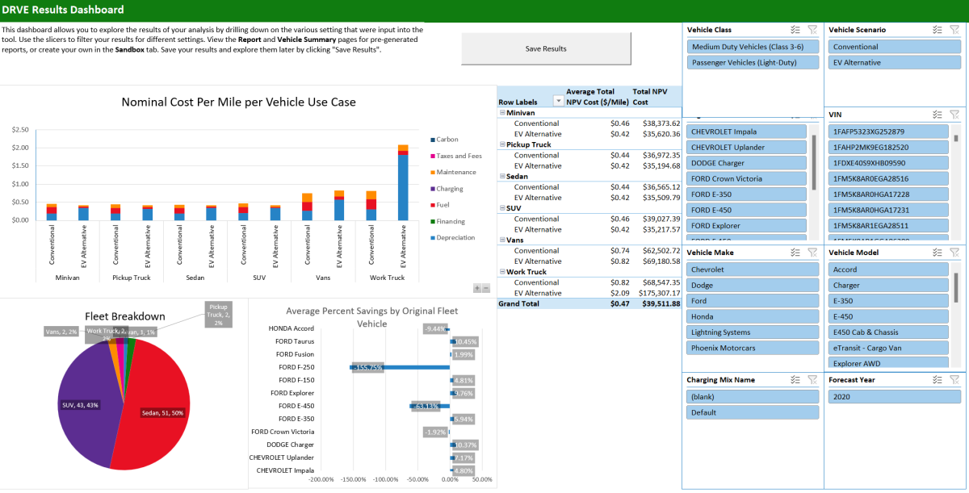969x493 pixels.
Task: Collapse the SUV pivot group
Action: [501, 208]
